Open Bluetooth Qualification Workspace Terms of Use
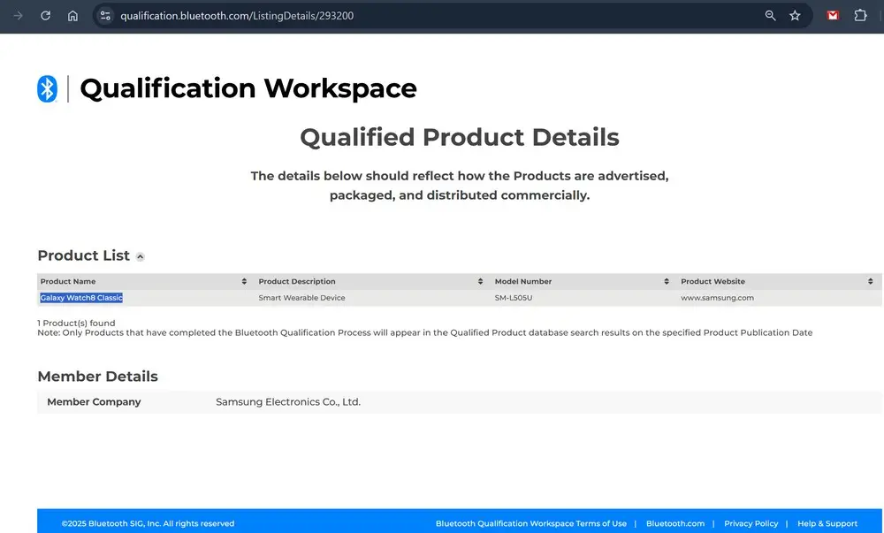 point(531,523)
